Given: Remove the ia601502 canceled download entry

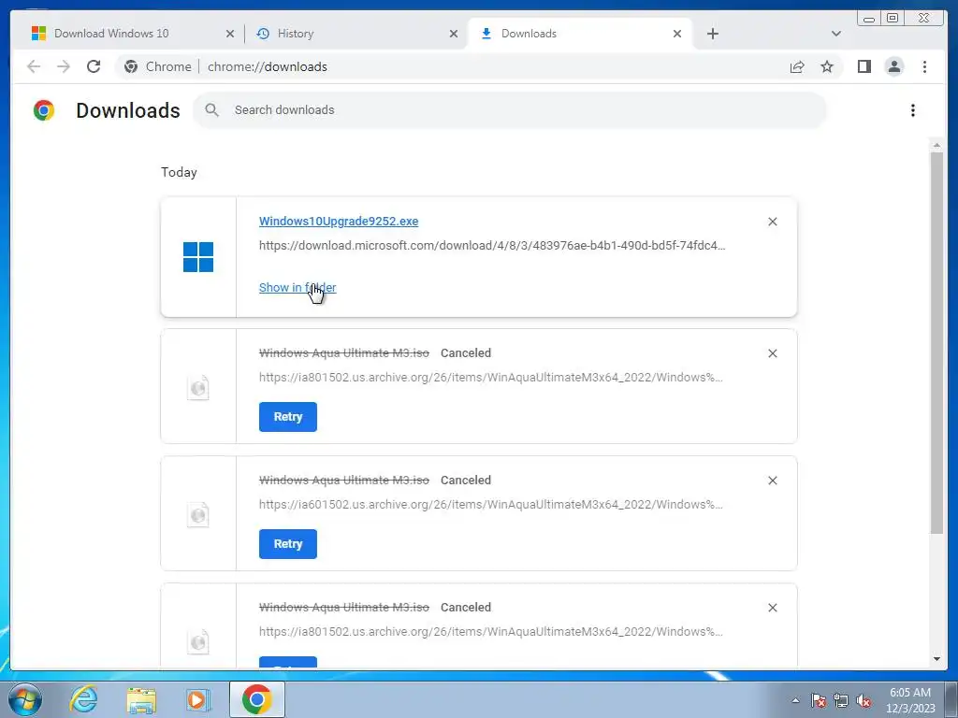Looking at the screenshot, I should pyautogui.click(x=772, y=481).
